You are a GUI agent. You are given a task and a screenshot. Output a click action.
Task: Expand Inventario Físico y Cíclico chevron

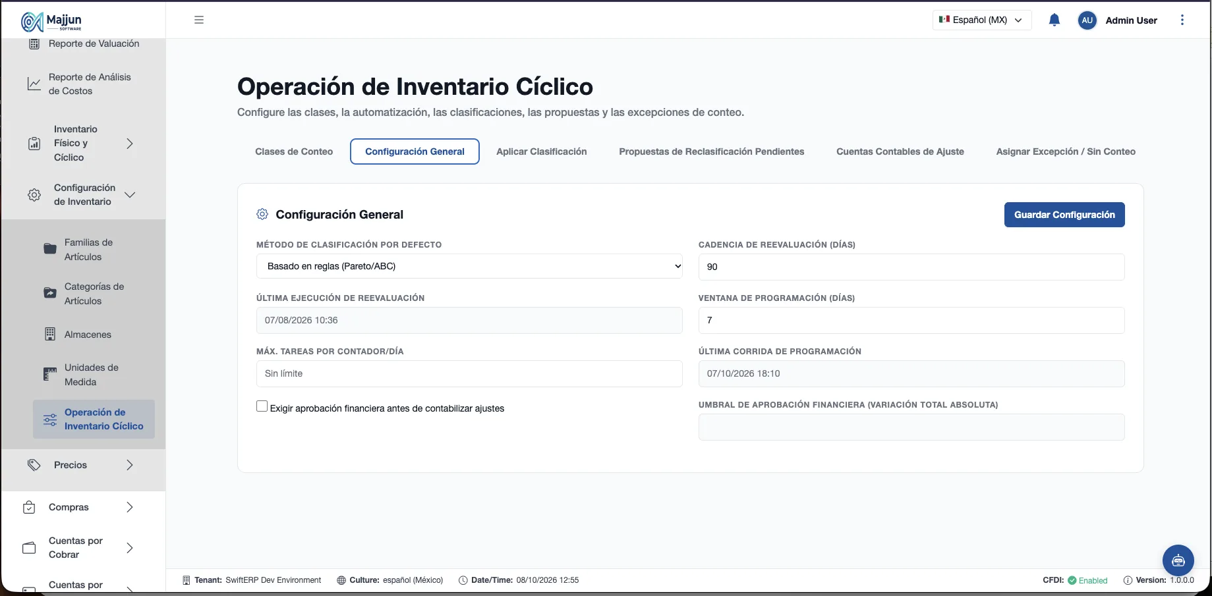tap(130, 143)
